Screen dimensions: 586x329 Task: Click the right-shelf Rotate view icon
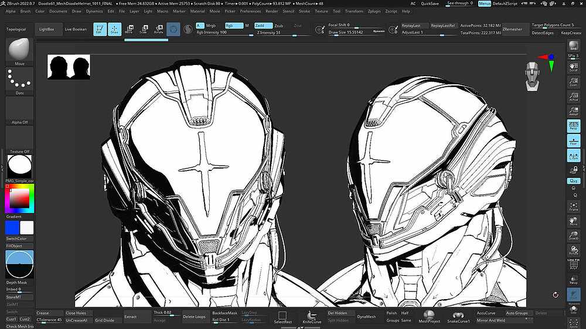coord(574,250)
